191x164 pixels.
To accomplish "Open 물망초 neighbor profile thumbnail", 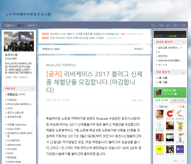I will pyautogui.click(x=160, y=114).
